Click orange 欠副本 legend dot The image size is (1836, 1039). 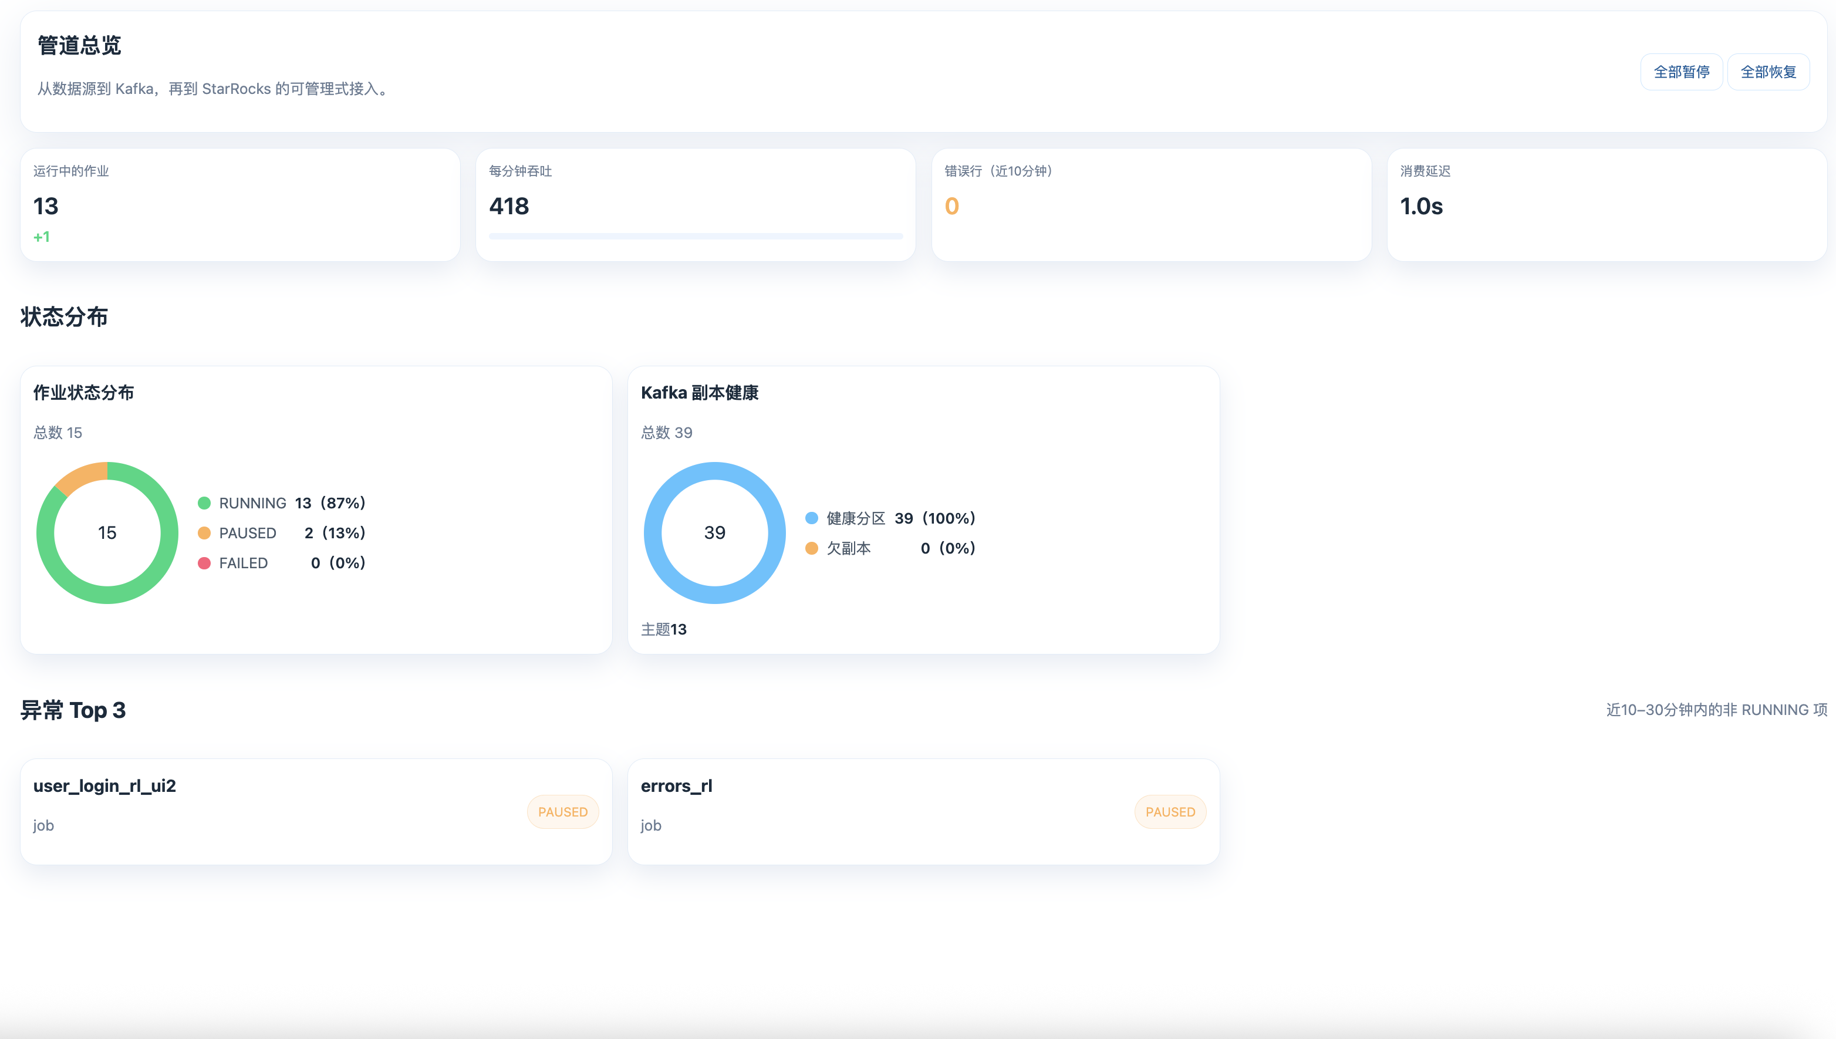click(811, 548)
